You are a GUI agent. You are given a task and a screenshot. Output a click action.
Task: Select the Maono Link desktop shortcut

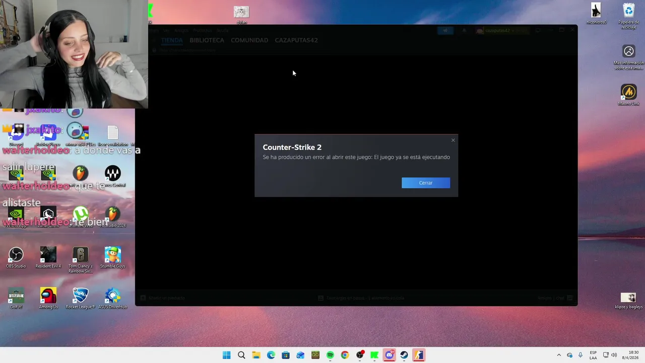pyautogui.click(x=629, y=95)
